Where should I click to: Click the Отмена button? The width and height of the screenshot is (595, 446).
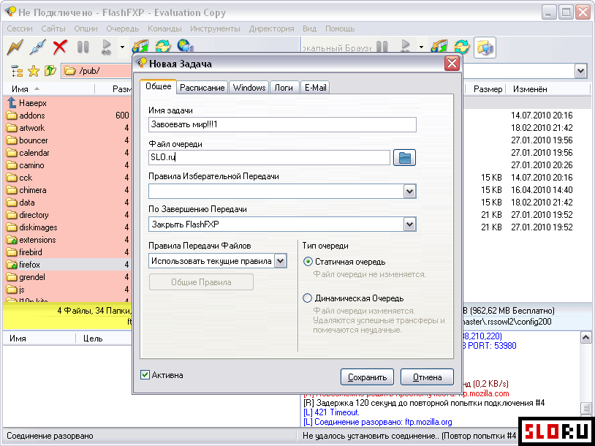coord(427,377)
